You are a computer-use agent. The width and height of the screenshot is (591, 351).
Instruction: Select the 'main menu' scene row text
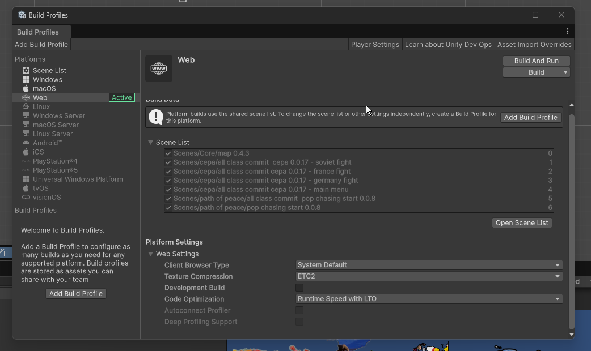(261, 190)
